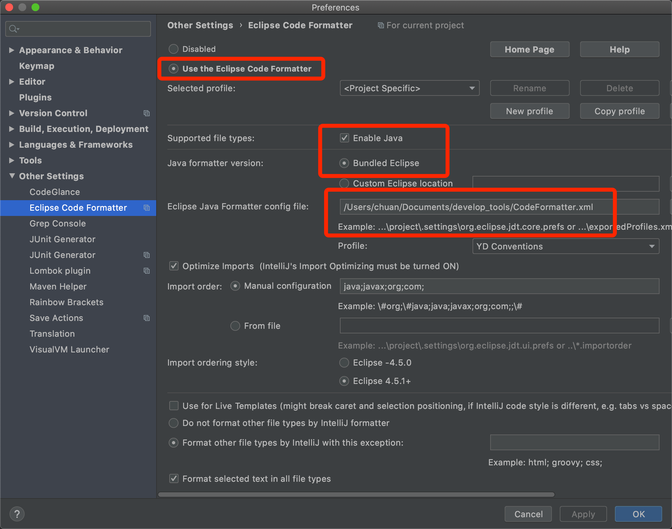This screenshot has width=672, height=529.
Task: Click the New profile button
Action: pyautogui.click(x=530, y=111)
